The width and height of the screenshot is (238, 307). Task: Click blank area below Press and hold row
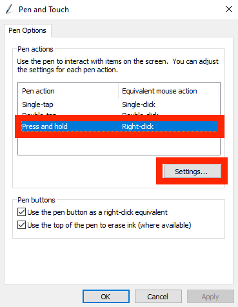tap(119, 146)
